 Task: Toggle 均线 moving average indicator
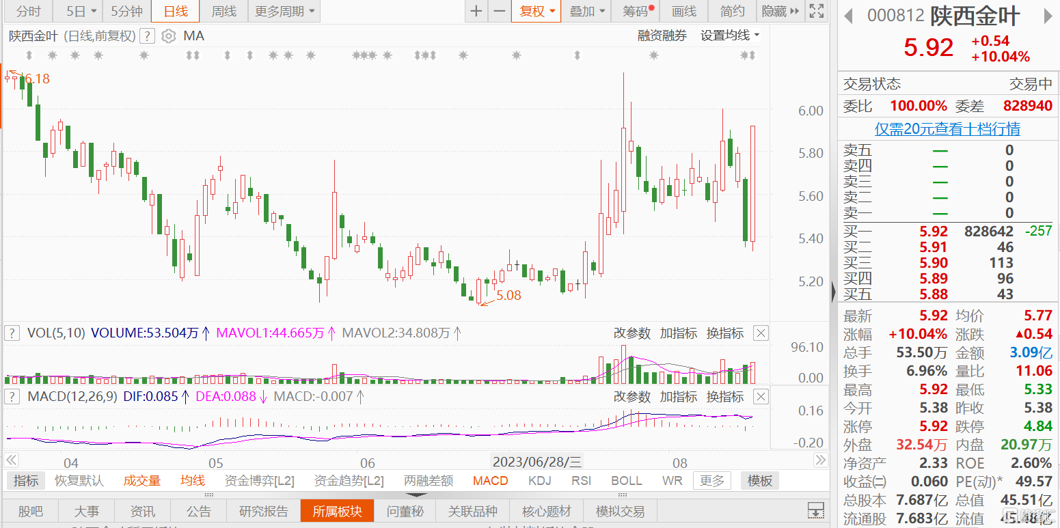(x=193, y=481)
